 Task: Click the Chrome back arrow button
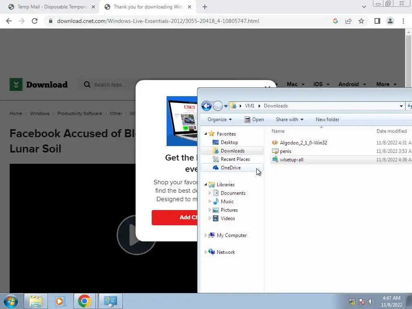pyautogui.click(x=9, y=21)
